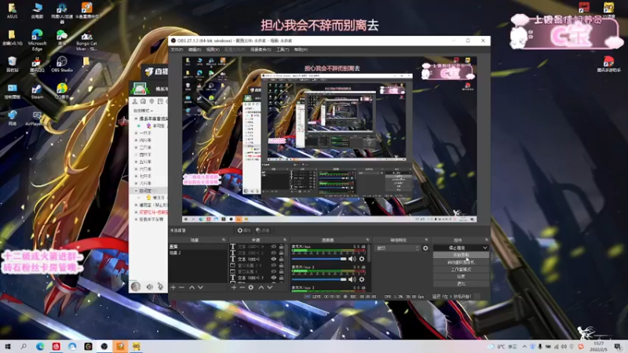
Task: Click the 退出 exit button in Controls
Action: pyautogui.click(x=461, y=284)
